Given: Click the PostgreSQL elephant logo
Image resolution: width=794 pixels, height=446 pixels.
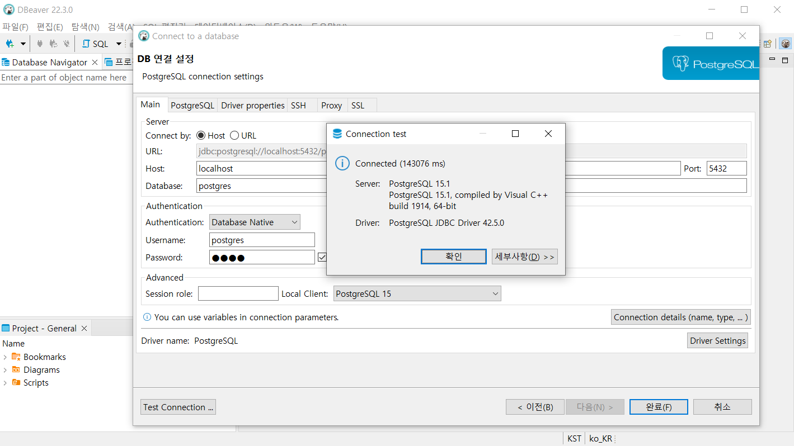Looking at the screenshot, I should [680, 63].
